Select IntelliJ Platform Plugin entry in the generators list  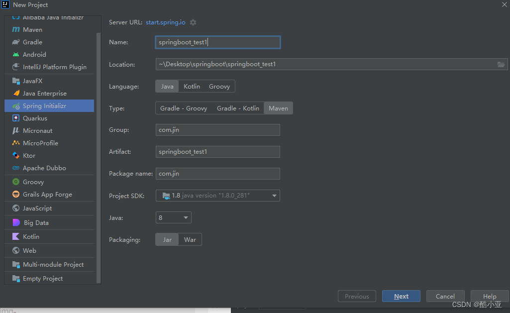pos(49,67)
